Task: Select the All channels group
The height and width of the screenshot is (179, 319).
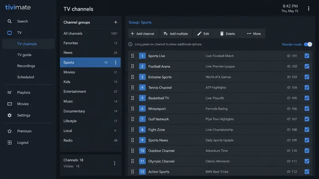Action: [91, 33]
